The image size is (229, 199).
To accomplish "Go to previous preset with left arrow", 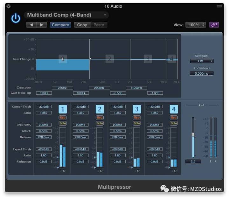I will tap(31, 25).
